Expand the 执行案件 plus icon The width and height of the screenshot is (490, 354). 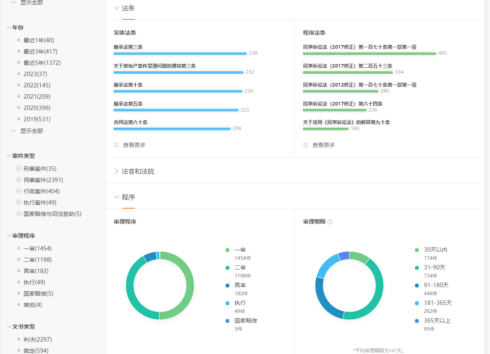tap(19, 202)
